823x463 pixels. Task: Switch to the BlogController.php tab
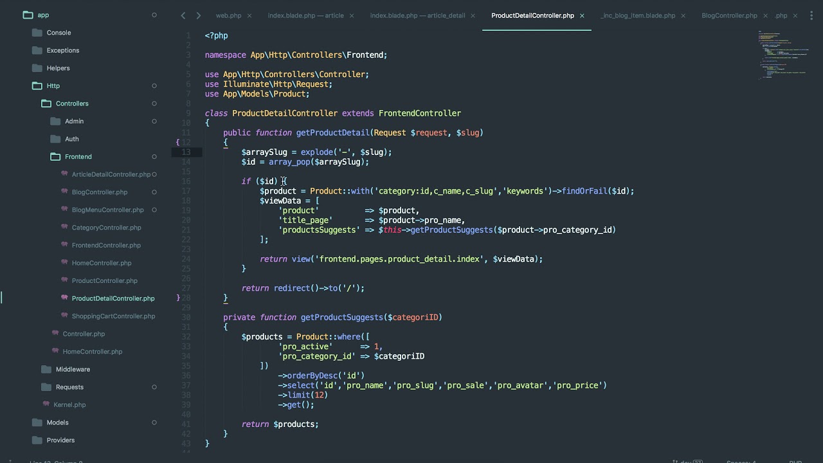click(x=729, y=15)
